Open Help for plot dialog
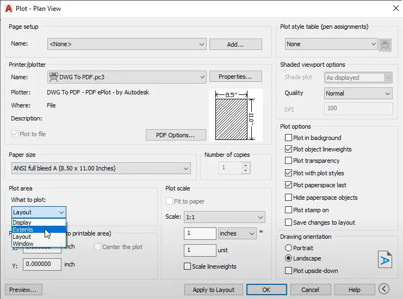 [355, 290]
